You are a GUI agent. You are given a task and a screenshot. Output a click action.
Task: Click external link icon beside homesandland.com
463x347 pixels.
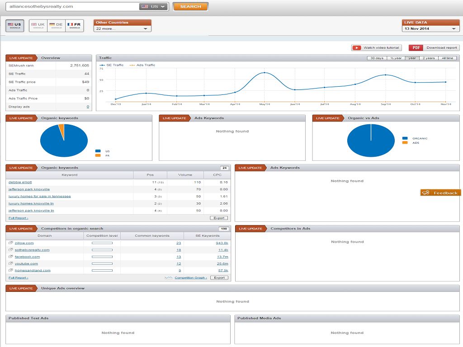[11, 270]
